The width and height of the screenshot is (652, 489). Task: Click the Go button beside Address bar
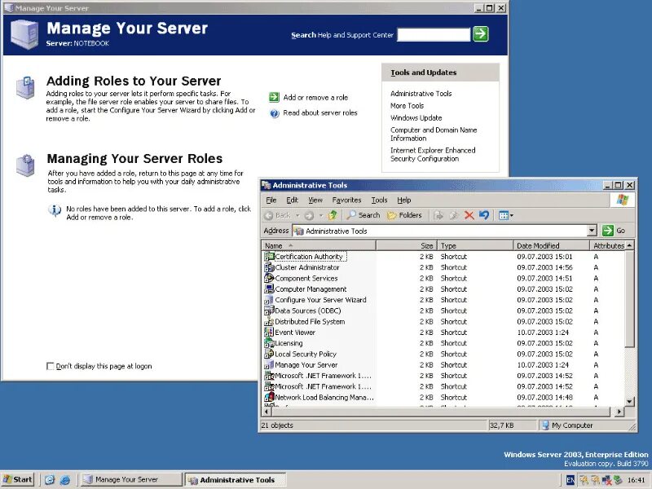coord(614,231)
